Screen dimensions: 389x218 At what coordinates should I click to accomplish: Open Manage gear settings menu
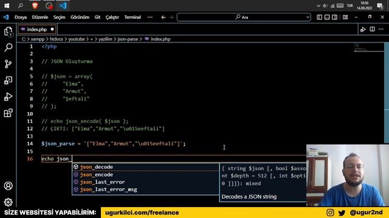(x=8, y=202)
